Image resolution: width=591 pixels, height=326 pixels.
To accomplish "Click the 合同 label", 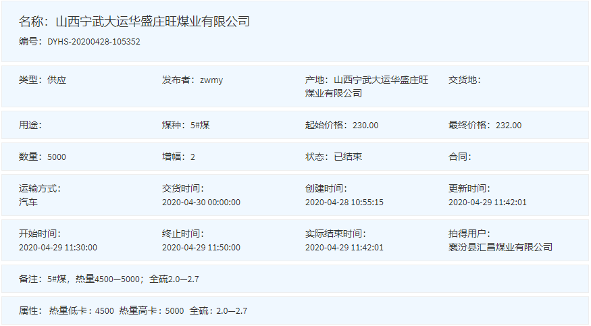I will click(459, 157).
